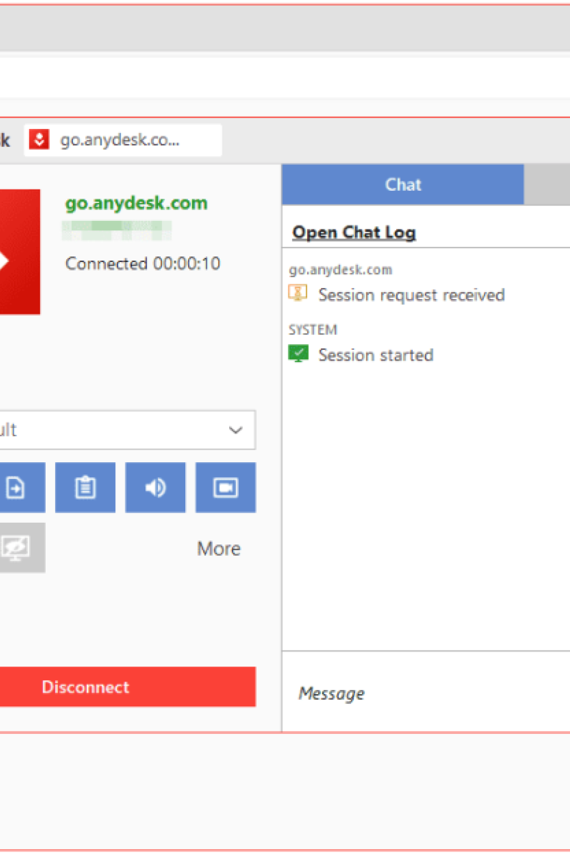Click the More permissions link
Screen dimensions: 570x856
click(x=219, y=548)
